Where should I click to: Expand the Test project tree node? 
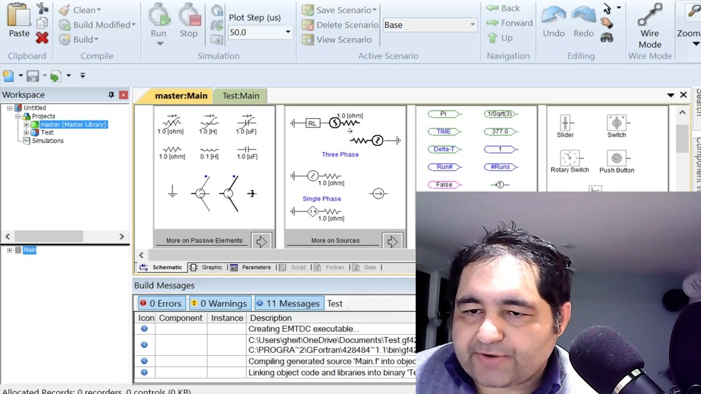click(x=26, y=132)
